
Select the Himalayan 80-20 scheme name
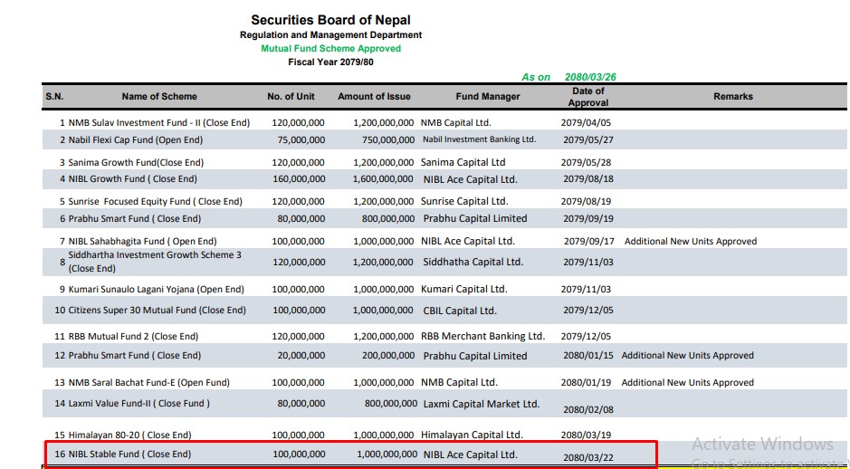tap(129, 435)
